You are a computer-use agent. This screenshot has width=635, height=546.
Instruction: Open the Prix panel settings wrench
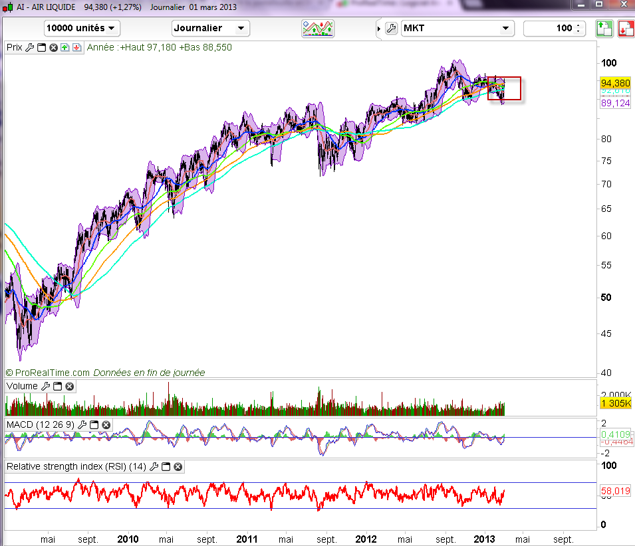[29, 48]
